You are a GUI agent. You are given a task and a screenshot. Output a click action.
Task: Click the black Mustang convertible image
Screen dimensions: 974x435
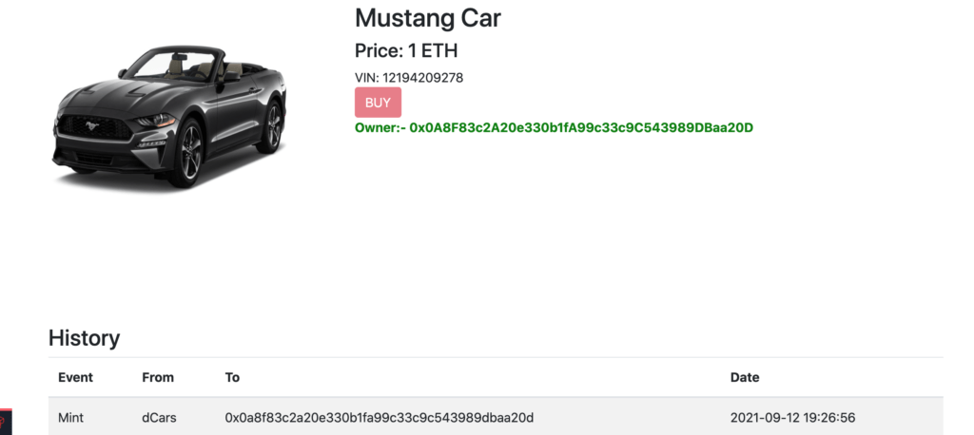(x=169, y=116)
